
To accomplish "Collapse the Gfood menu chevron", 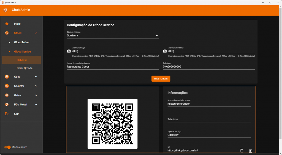I will tap(36, 33).
